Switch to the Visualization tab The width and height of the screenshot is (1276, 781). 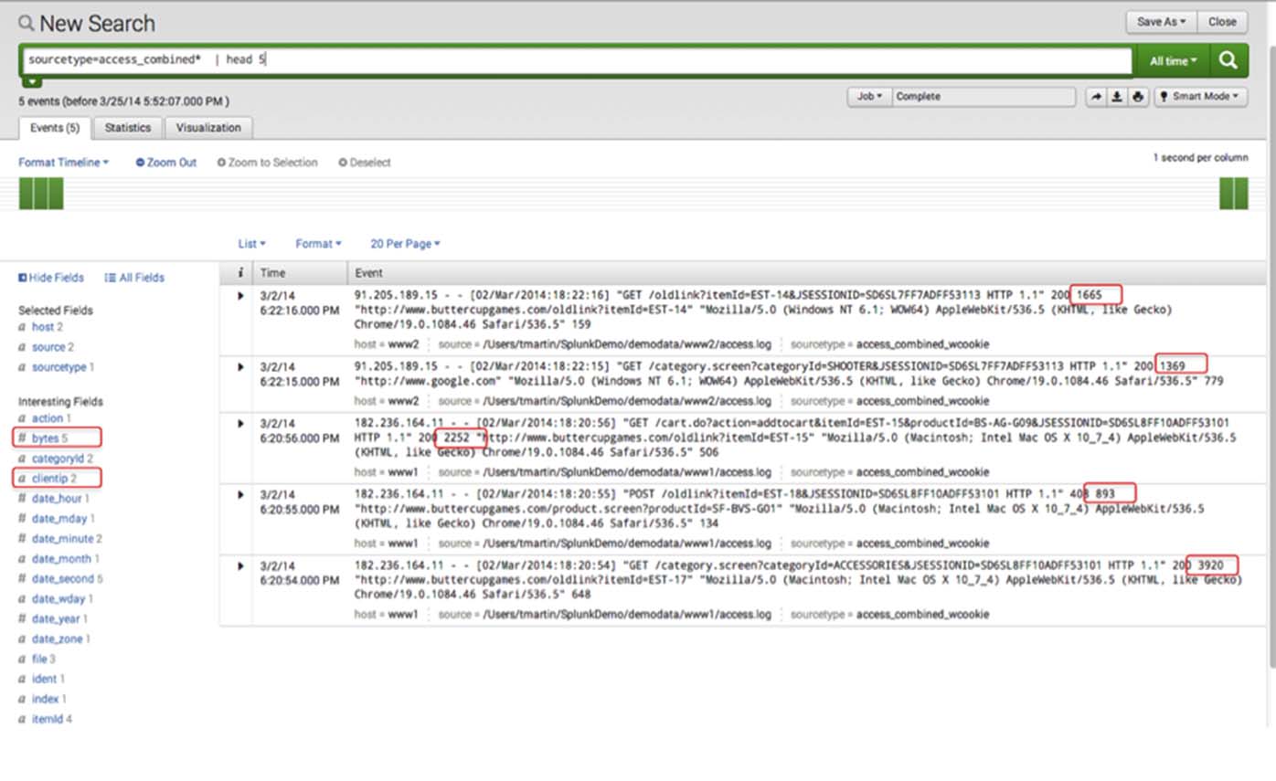point(208,128)
